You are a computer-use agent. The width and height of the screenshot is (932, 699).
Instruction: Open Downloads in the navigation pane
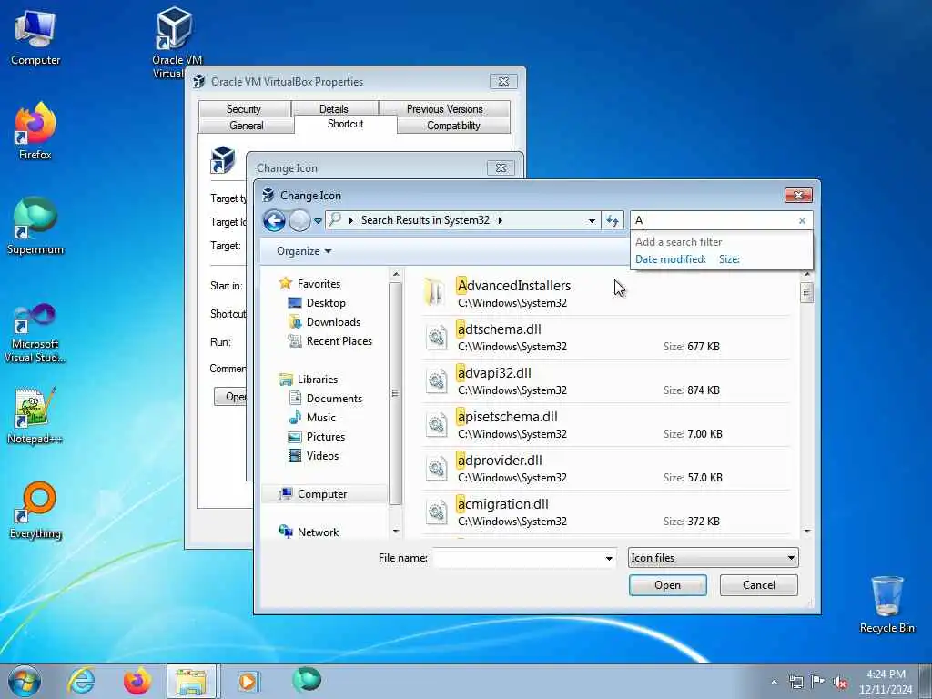pos(333,321)
